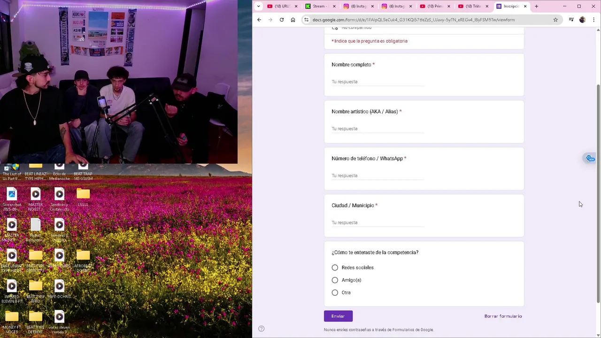Open the Chrome profile avatar
The width and height of the screenshot is (601, 338).
[x=582, y=20]
